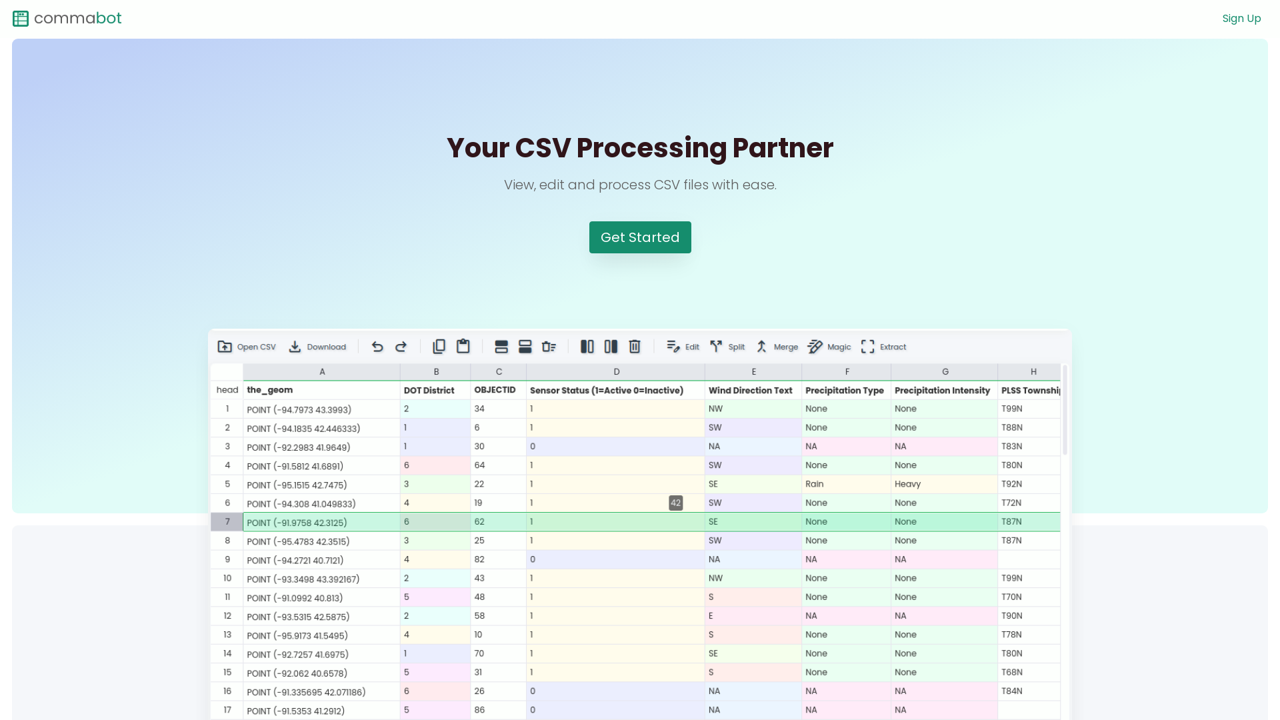Click the grid vertical scrollbar
Image resolution: width=1280 pixels, height=720 pixels.
coord(1065,410)
